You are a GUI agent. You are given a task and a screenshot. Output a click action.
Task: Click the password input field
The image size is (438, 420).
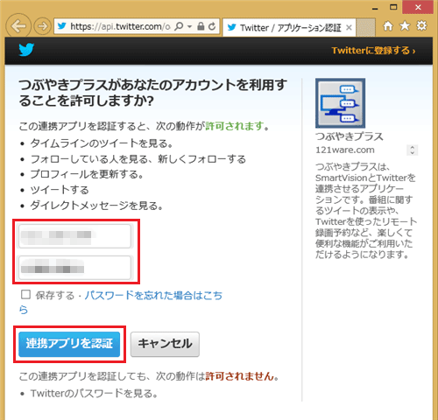(75, 268)
